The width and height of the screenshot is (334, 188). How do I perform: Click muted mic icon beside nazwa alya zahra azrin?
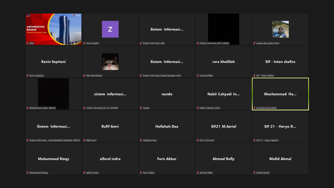click(254, 43)
